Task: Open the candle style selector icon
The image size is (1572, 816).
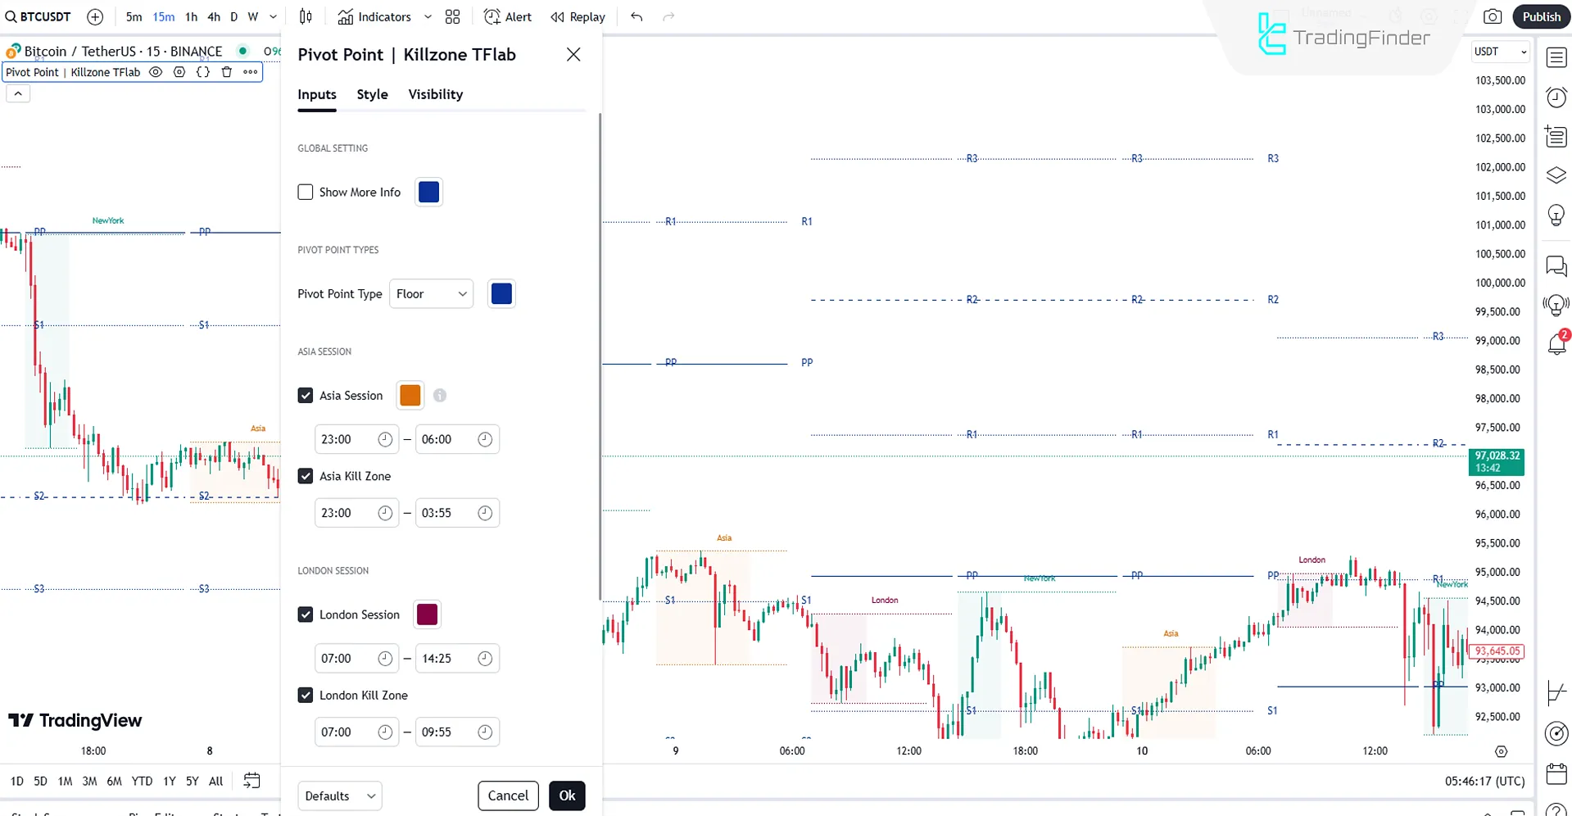Action: (305, 16)
